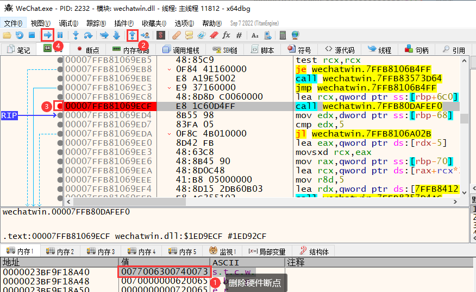Screen dimensions: 476x292
Task: Switch to the 笔记 tab
Action: [18, 50]
